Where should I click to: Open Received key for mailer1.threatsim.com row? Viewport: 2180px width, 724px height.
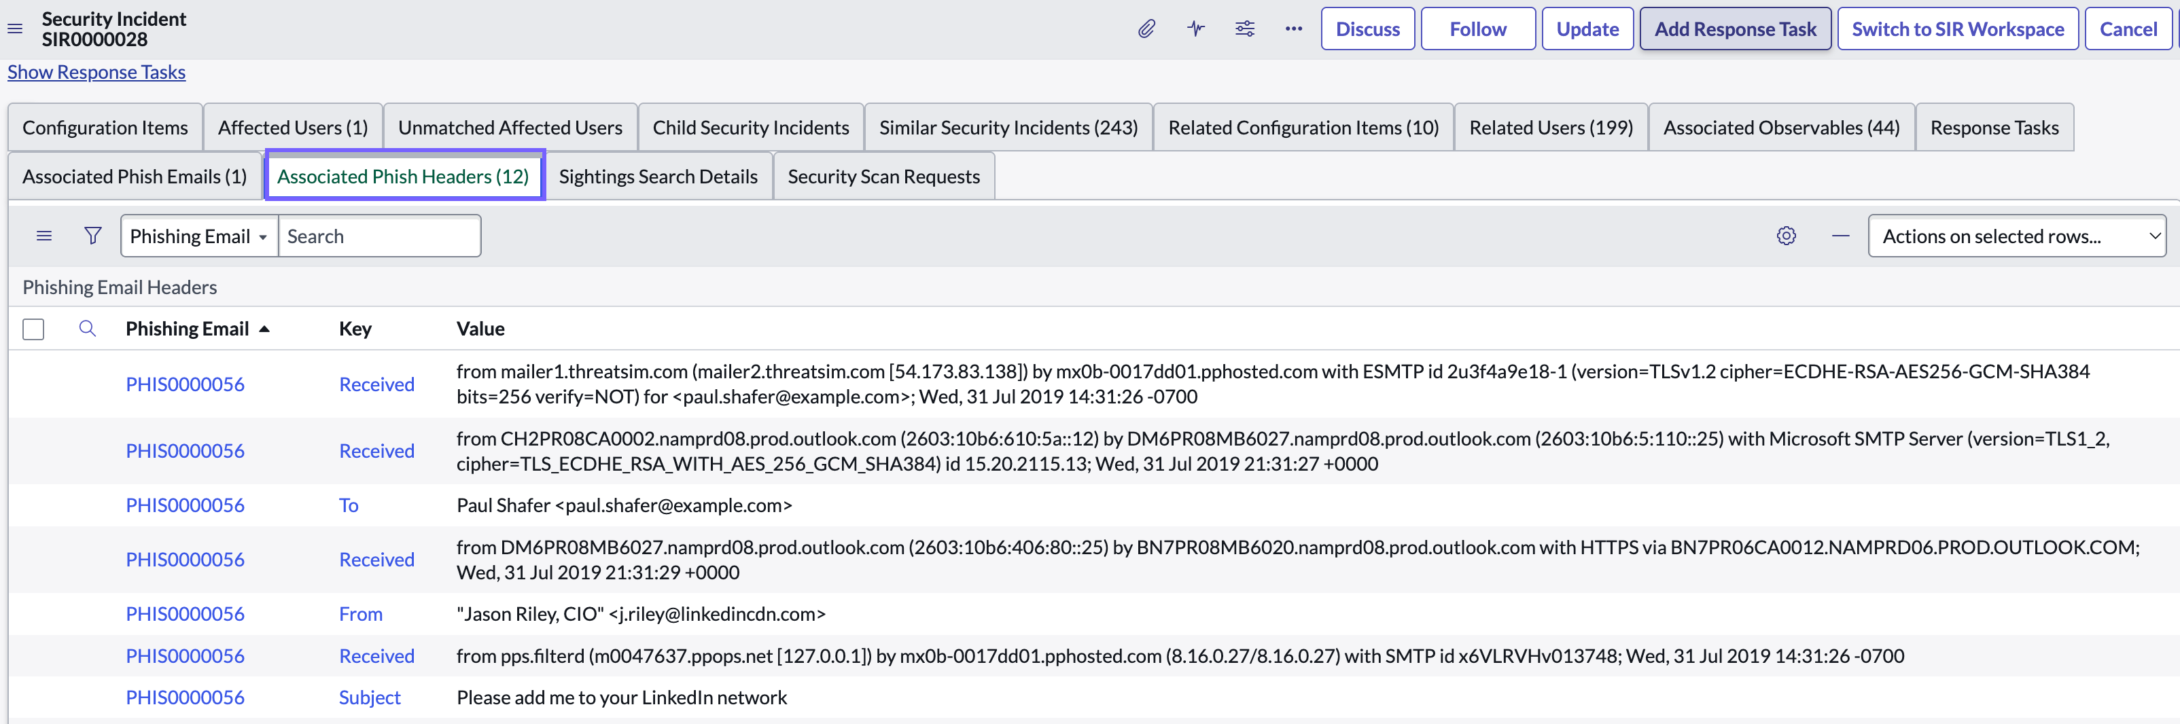[x=376, y=385]
